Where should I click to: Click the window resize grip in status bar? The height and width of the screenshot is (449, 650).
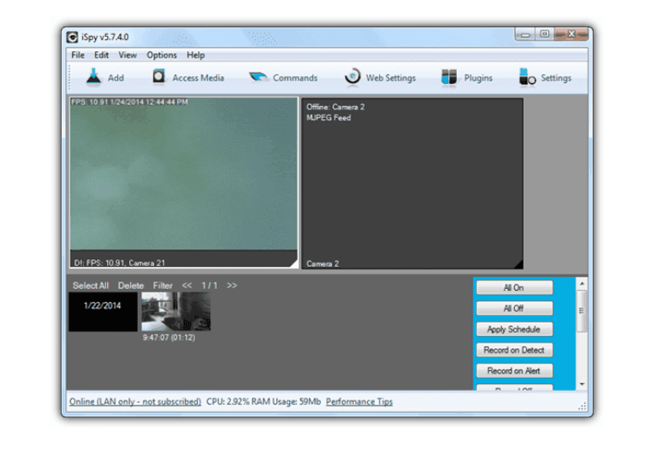[582, 406]
